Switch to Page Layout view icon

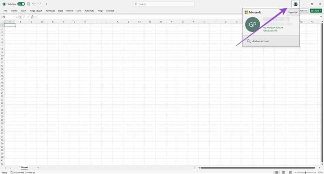(284, 172)
